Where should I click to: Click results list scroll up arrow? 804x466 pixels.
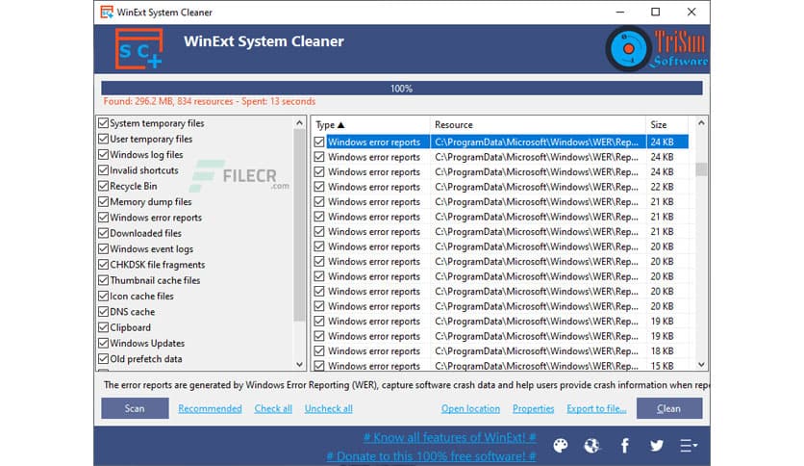(x=701, y=123)
